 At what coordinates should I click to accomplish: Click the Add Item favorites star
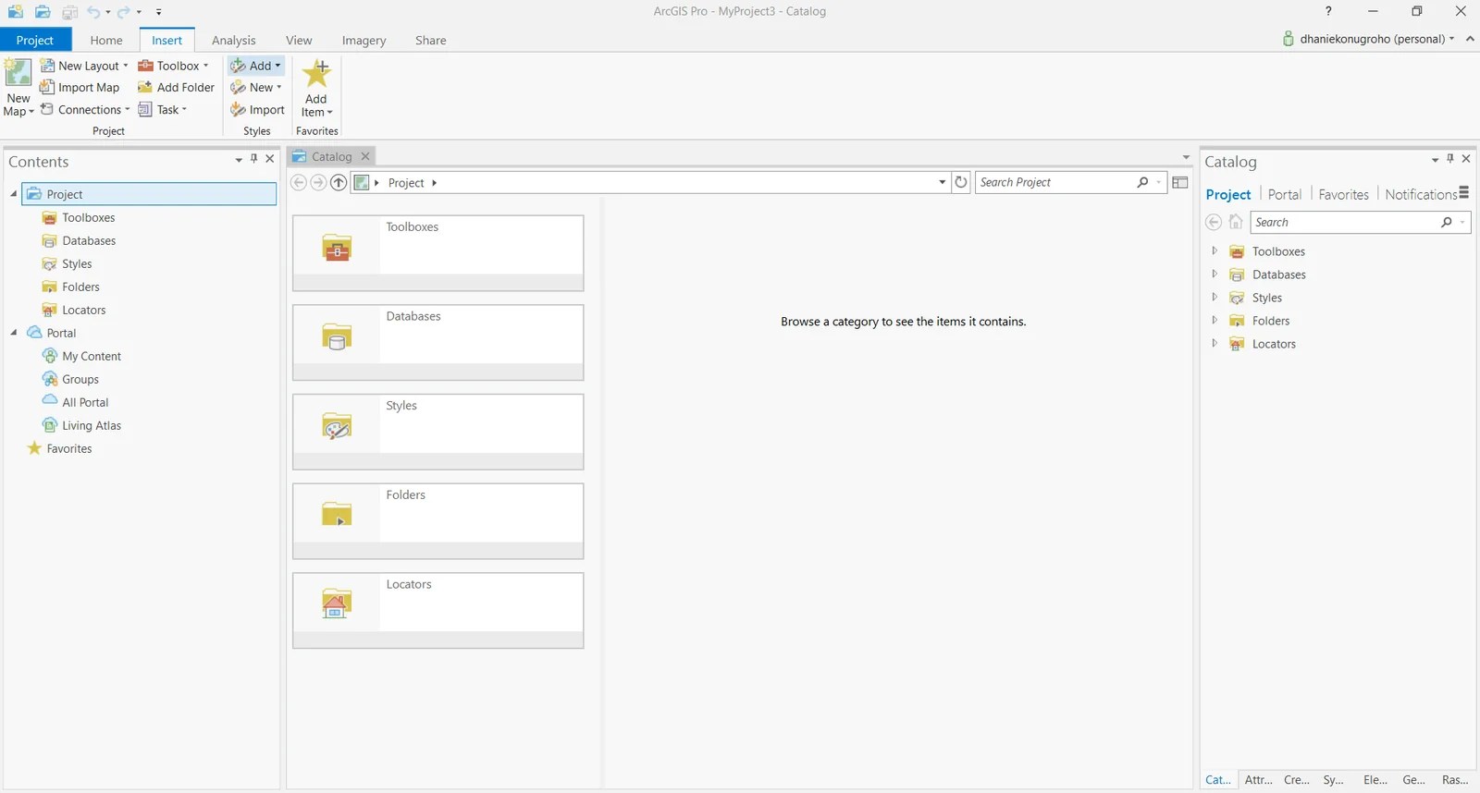316,74
